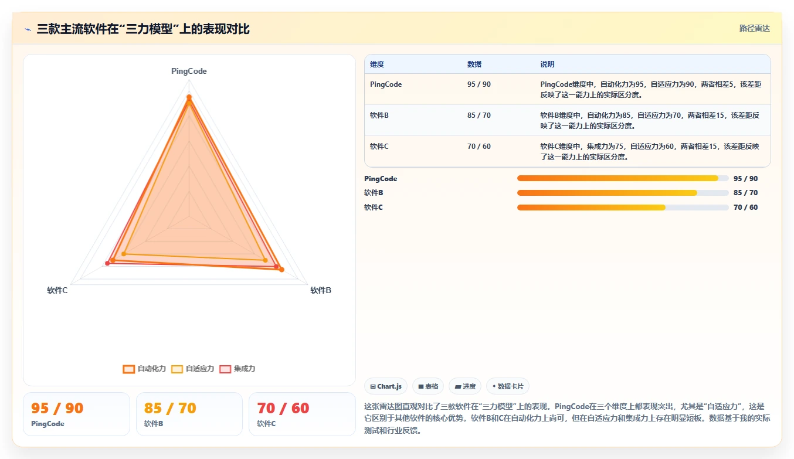Click the 数据卡片 chip
Viewport: 794px width, 459px height.
(508, 386)
